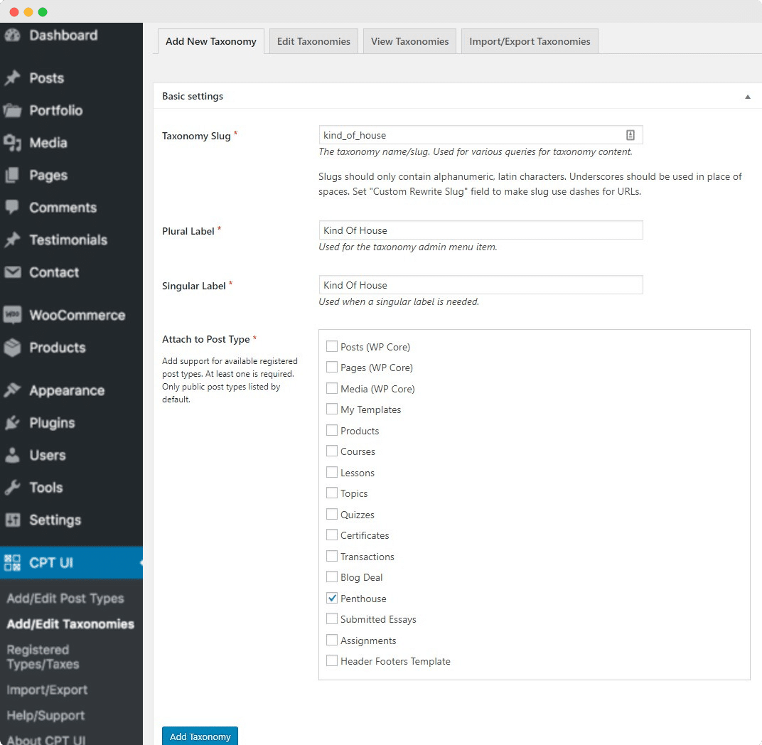The image size is (762, 745).
Task: Click the Plugins sidebar menu text
Action: pyautogui.click(x=52, y=423)
